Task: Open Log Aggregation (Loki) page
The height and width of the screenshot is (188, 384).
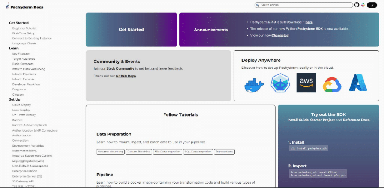Action: 28,161
